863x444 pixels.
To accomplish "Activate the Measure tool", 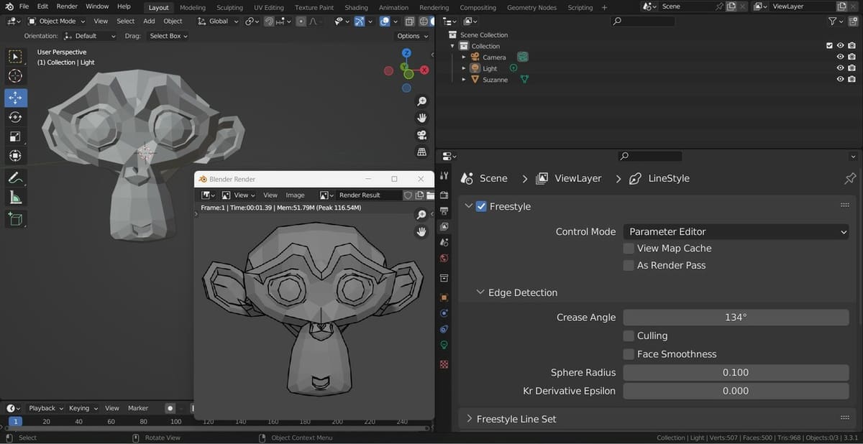I will click(15, 198).
